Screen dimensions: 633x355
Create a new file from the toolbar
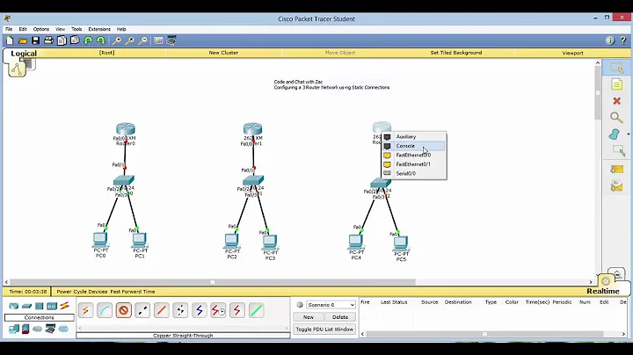pyautogui.click(x=10, y=40)
